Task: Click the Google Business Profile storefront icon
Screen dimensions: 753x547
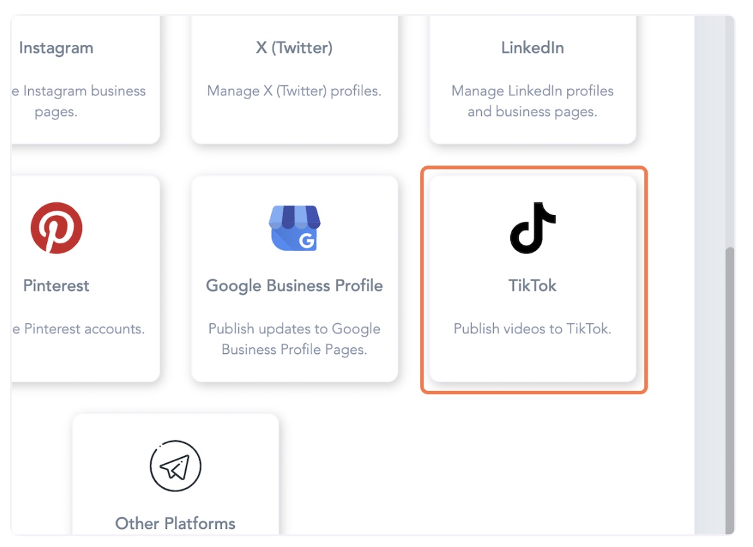Action: pyautogui.click(x=295, y=228)
